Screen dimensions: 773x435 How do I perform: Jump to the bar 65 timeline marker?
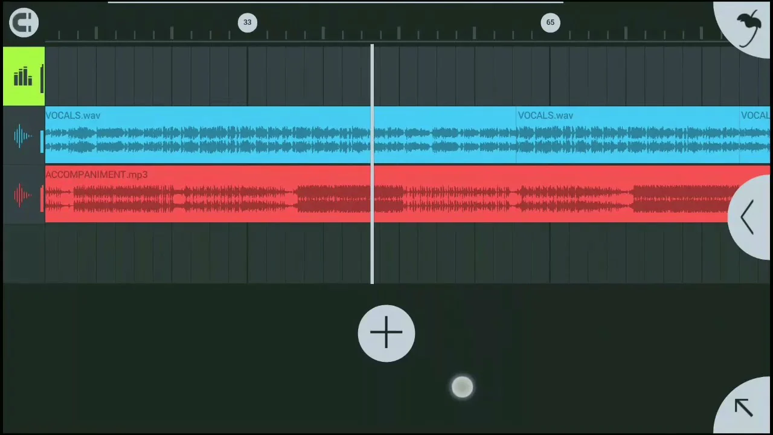pos(550,23)
